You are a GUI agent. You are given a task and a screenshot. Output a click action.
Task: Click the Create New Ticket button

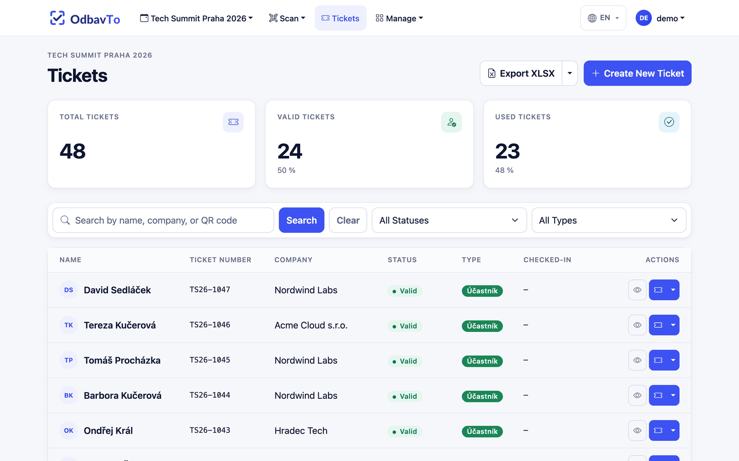[x=637, y=73]
